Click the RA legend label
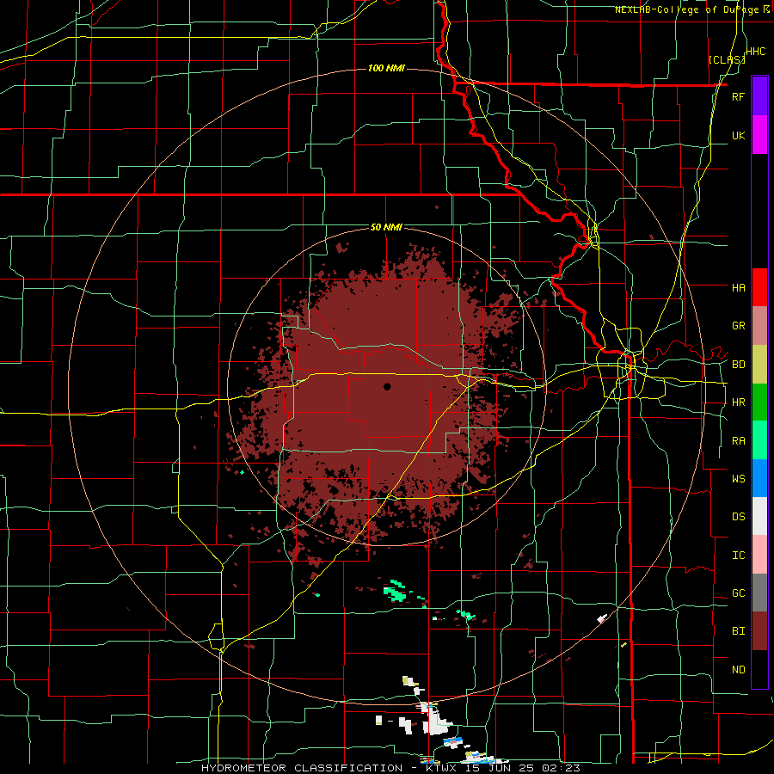 click(738, 441)
